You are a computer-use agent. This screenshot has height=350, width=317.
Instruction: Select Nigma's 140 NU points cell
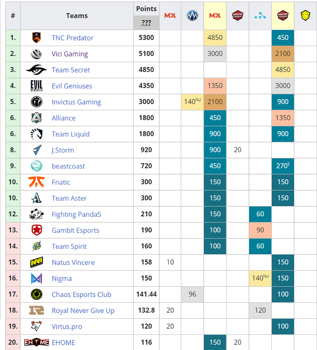tap(260, 278)
